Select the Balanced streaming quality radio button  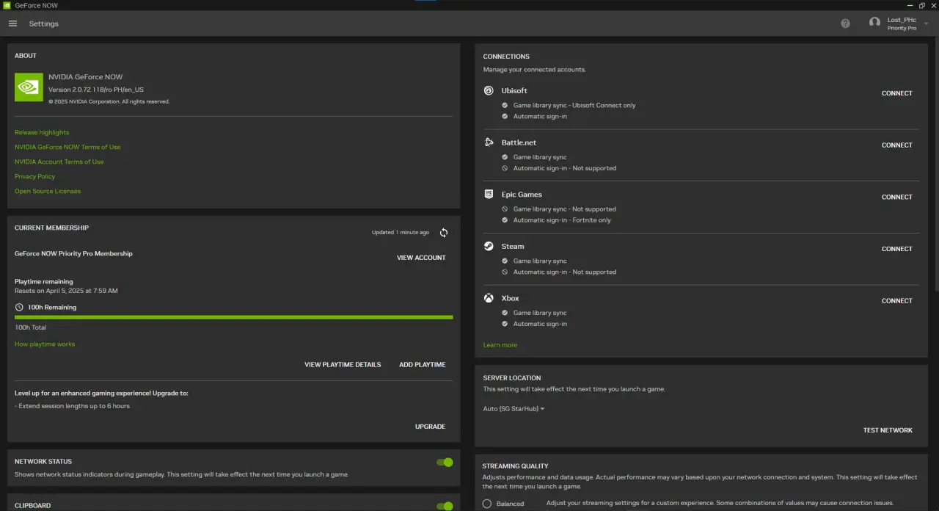pyautogui.click(x=487, y=504)
